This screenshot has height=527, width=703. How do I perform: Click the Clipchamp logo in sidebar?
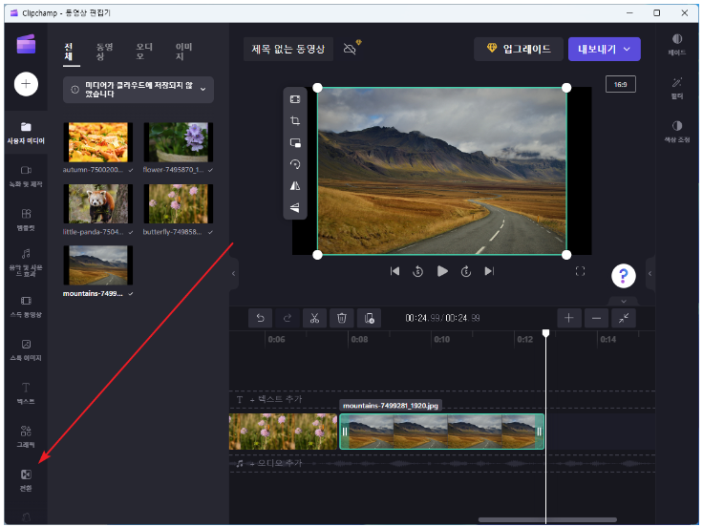click(x=26, y=44)
